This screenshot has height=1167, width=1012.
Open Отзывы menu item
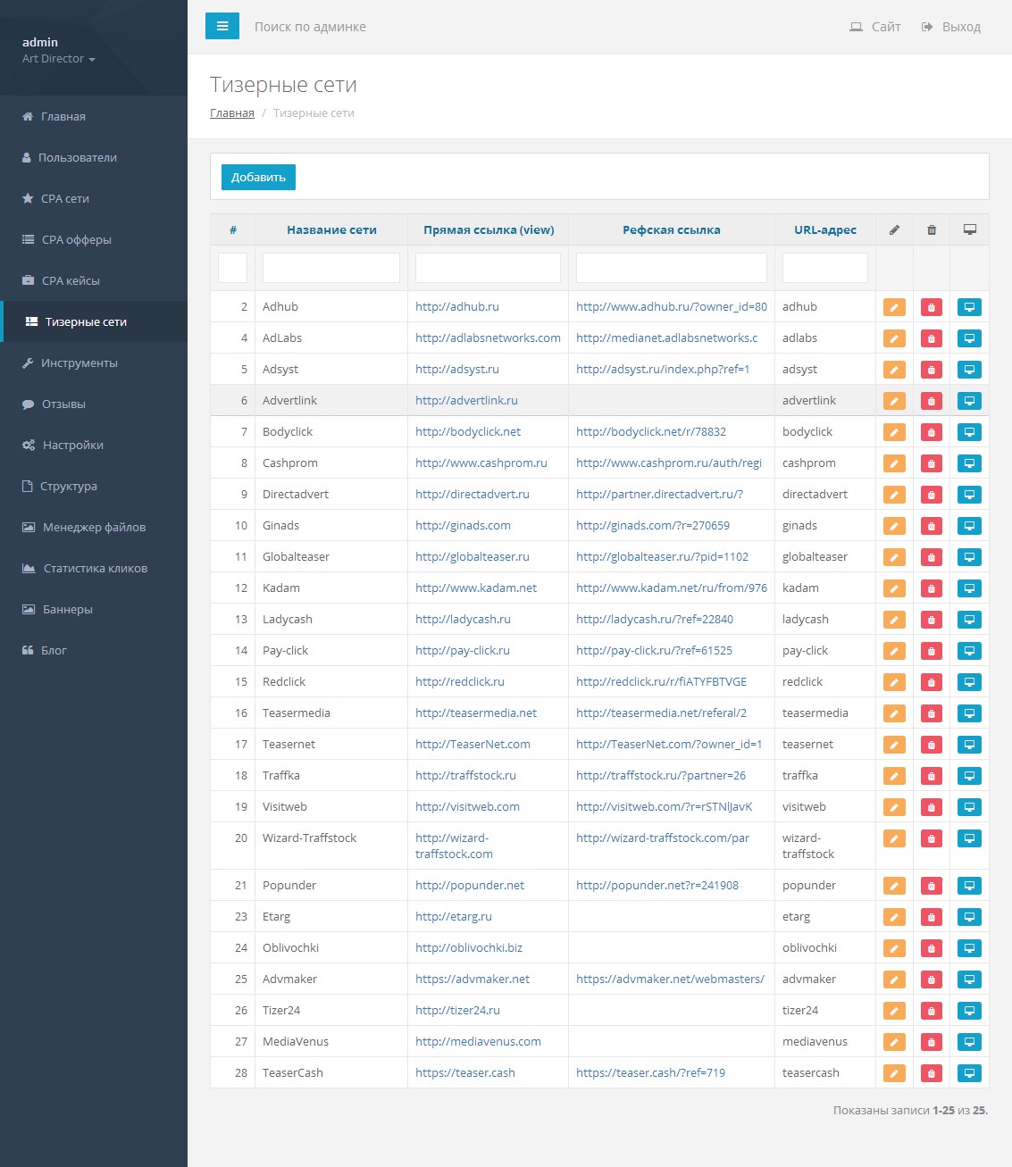point(94,404)
